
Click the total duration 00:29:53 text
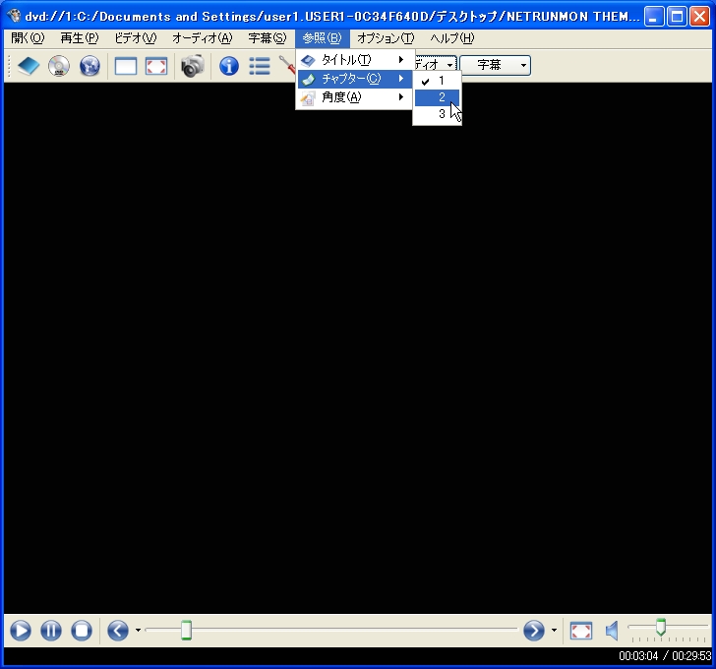691,656
